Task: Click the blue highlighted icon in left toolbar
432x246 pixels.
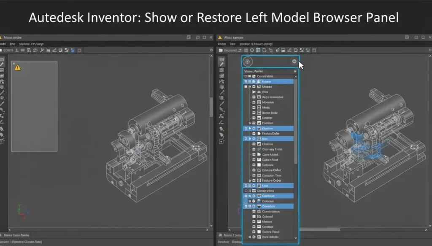Action: (x=73, y=50)
